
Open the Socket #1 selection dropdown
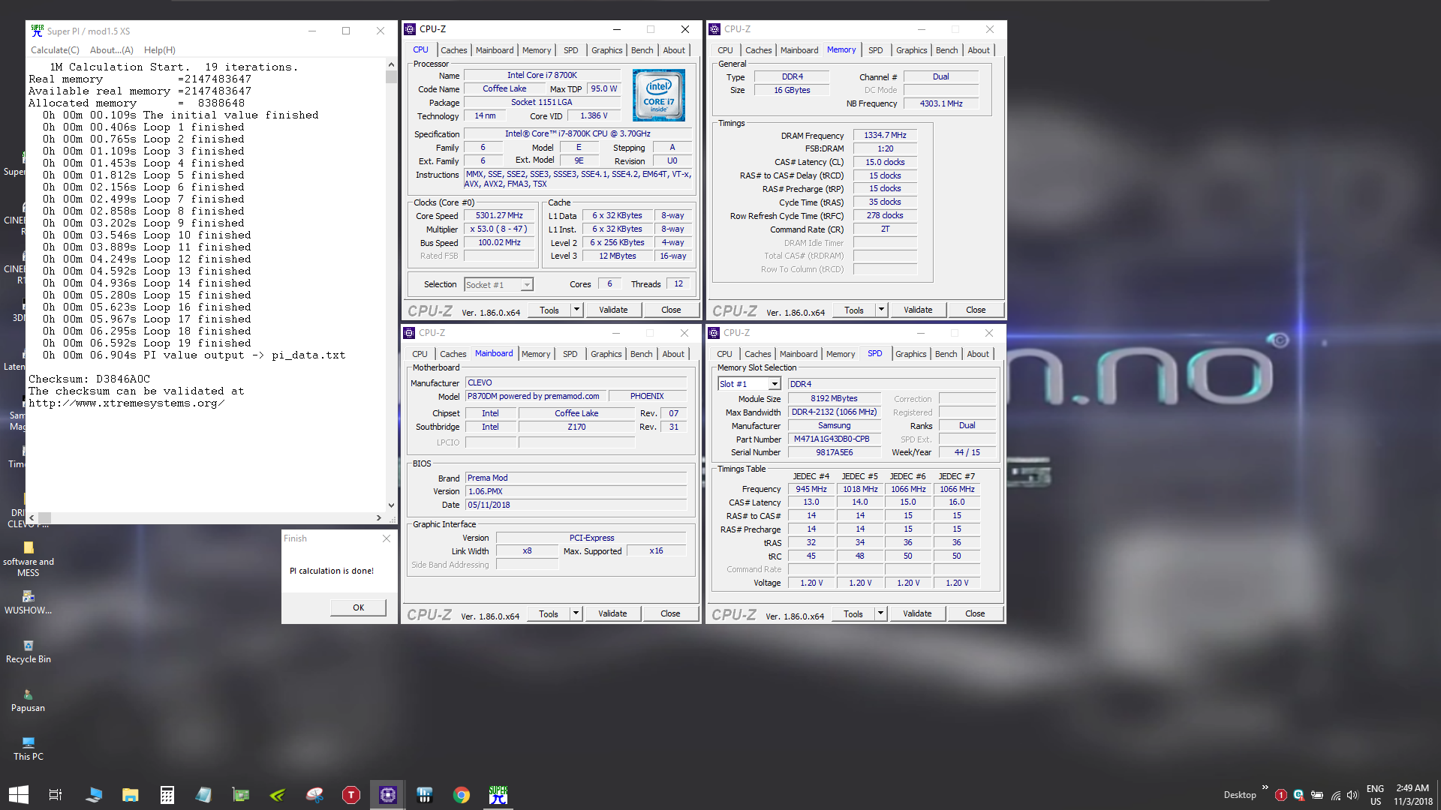[498, 285]
